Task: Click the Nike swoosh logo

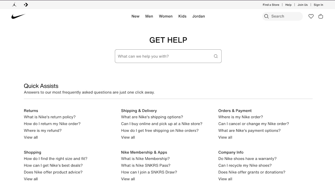Action: coord(18,16)
